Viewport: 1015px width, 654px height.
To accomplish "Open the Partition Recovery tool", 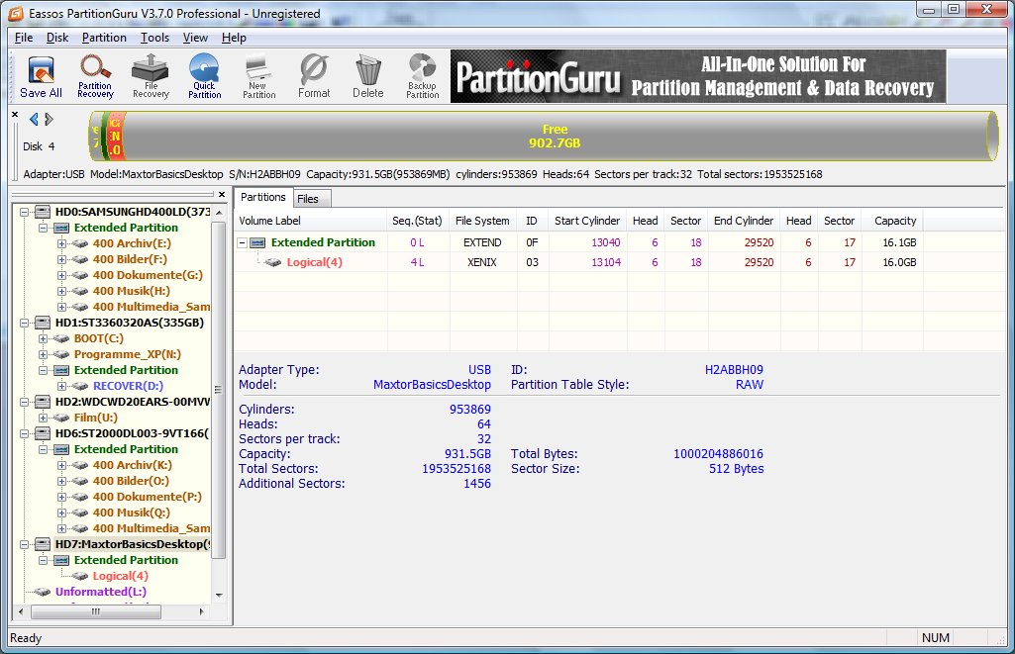I will pyautogui.click(x=95, y=76).
